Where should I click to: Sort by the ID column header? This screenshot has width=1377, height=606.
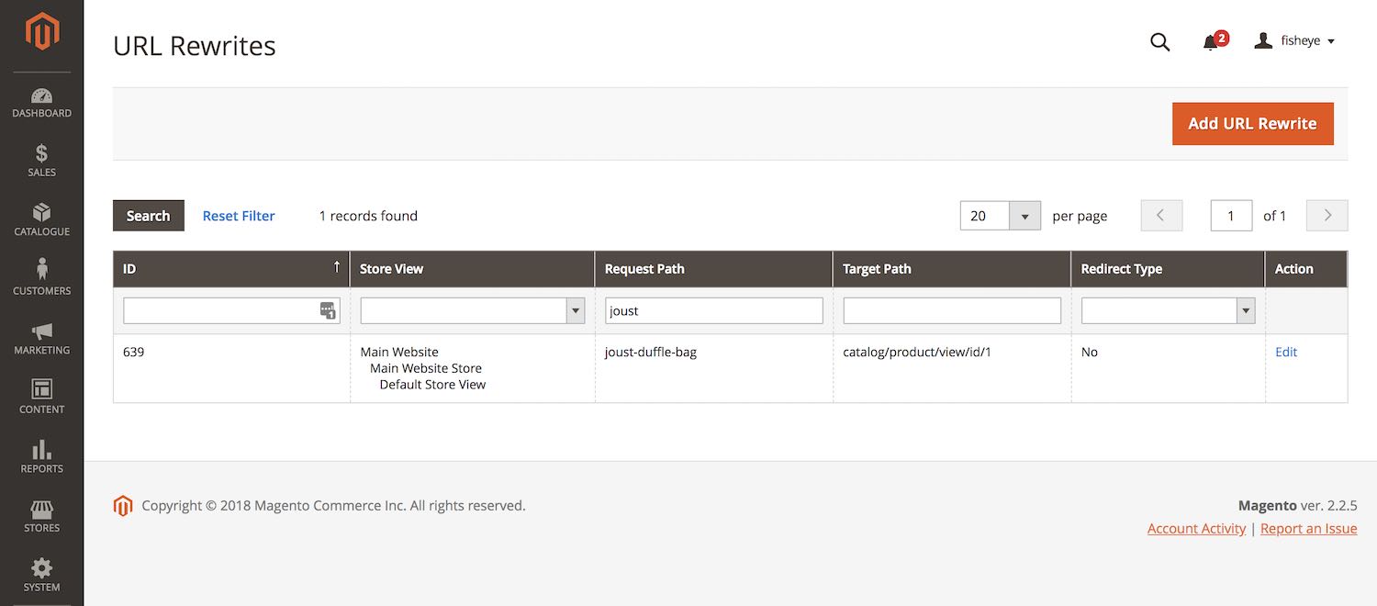(231, 269)
